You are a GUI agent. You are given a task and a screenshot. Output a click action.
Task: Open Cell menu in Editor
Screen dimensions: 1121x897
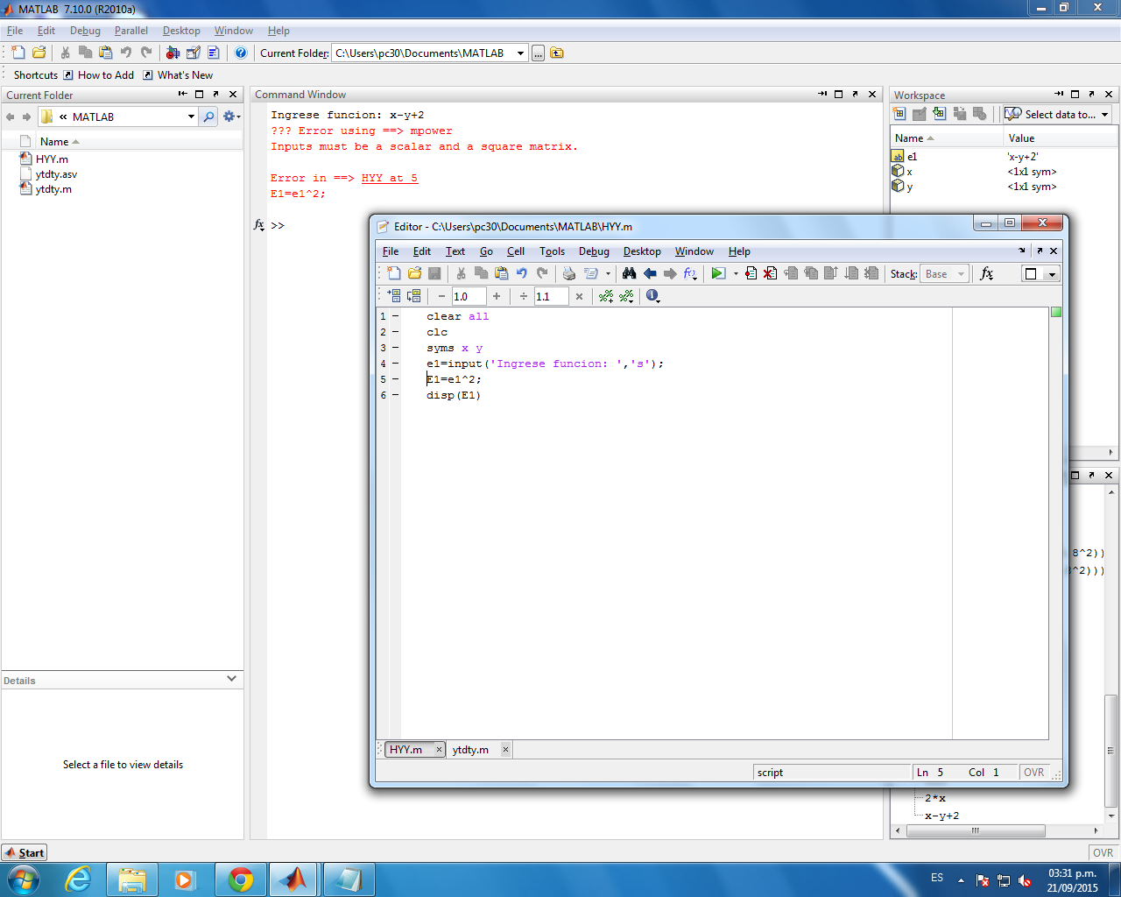coord(516,251)
